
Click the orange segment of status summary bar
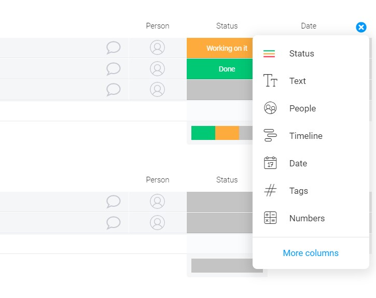pos(227,133)
